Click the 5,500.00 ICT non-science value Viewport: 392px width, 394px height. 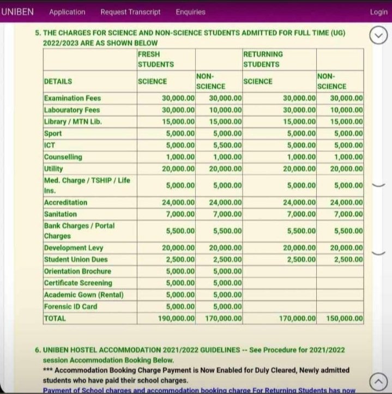[x=227, y=146]
